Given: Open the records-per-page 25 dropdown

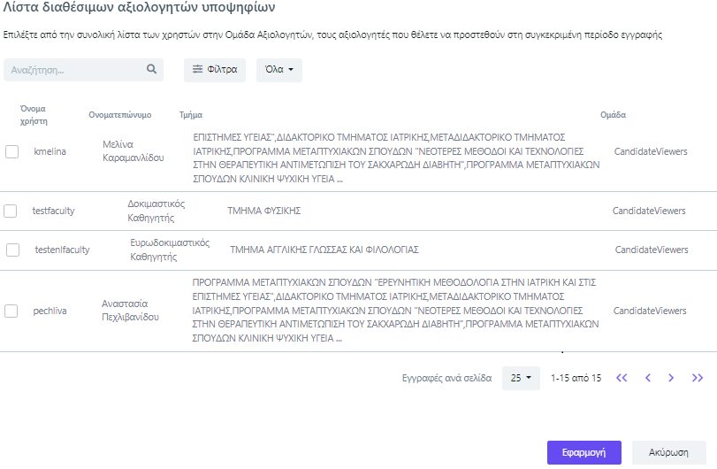Looking at the screenshot, I should pos(521,378).
